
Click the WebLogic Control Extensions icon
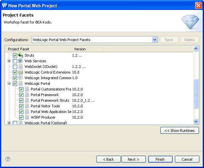click(x=20, y=72)
